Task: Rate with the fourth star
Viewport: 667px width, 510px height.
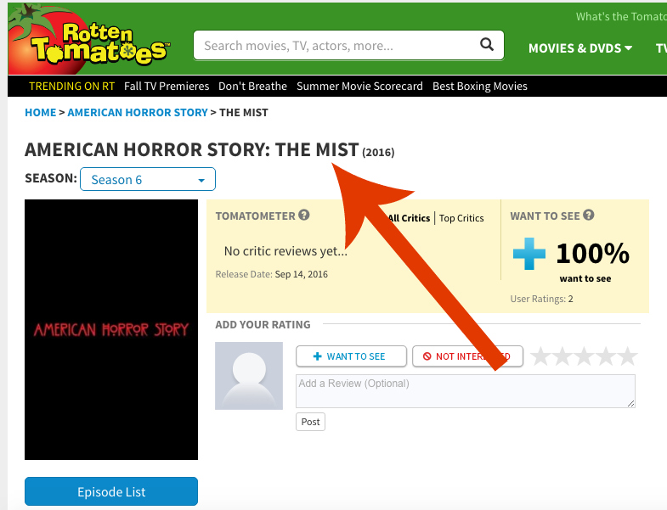Action: coord(606,356)
